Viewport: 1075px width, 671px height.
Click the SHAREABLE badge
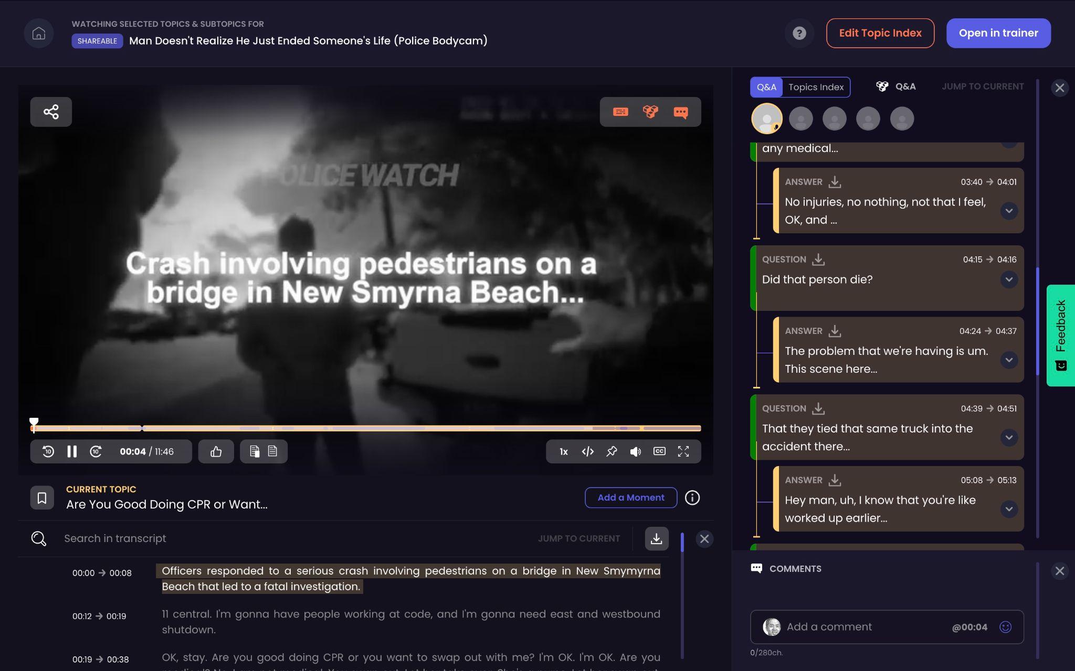tap(97, 41)
